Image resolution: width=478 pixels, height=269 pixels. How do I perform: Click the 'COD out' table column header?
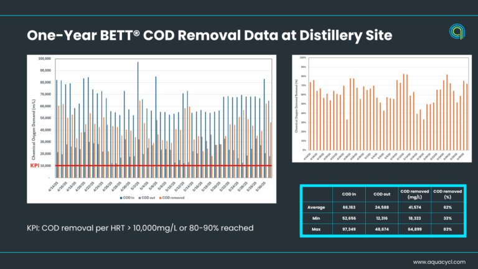(382, 194)
